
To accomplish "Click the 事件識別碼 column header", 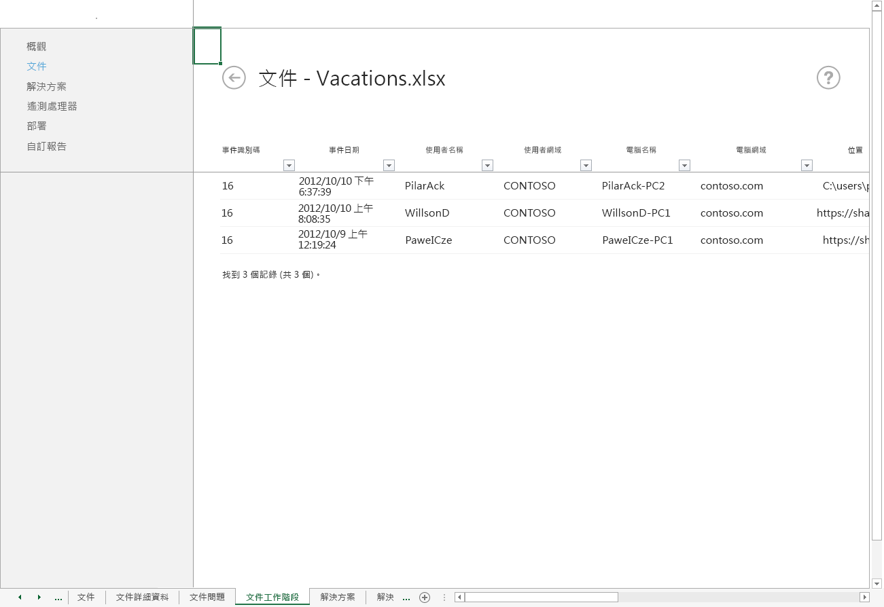I will (x=241, y=150).
